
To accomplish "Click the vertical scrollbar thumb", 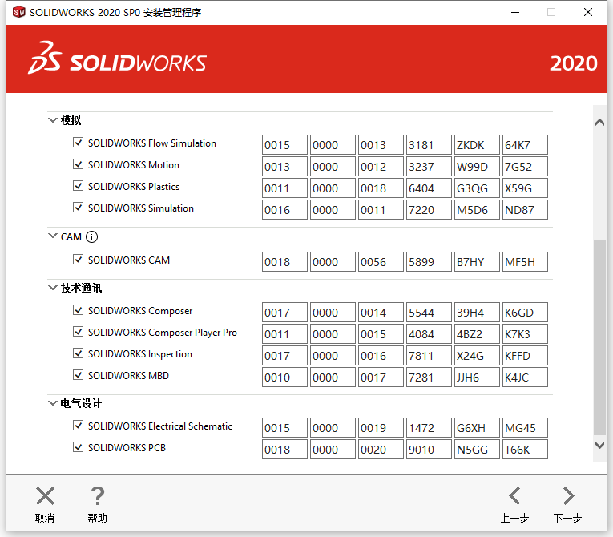I will [599, 337].
